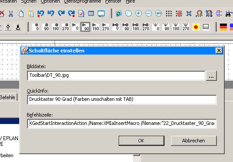The height and width of the screenshot is (162, 233).
Task: Click the circle symbol 270 degrees button
Action: (66, 27)
